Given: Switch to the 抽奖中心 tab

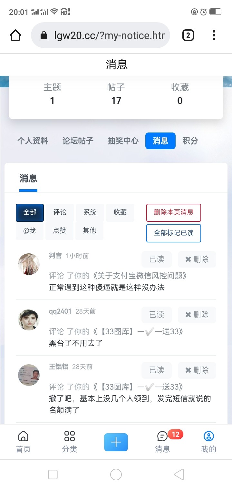Looking at the screenshot, I should tap(123, 141).
